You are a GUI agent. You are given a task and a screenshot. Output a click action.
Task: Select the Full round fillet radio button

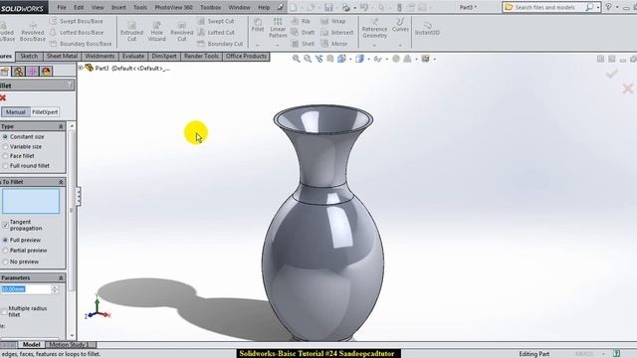pyautogui.click(x=6, y=166)
